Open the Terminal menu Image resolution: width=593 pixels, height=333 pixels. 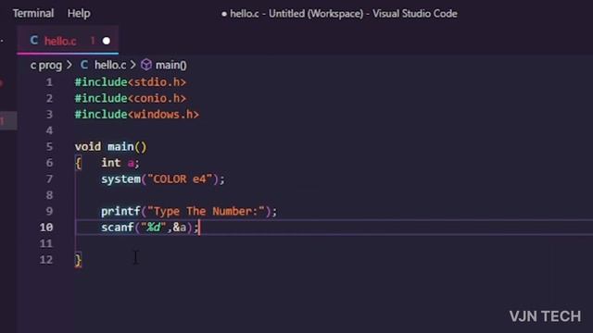click(x=33, y=14)
